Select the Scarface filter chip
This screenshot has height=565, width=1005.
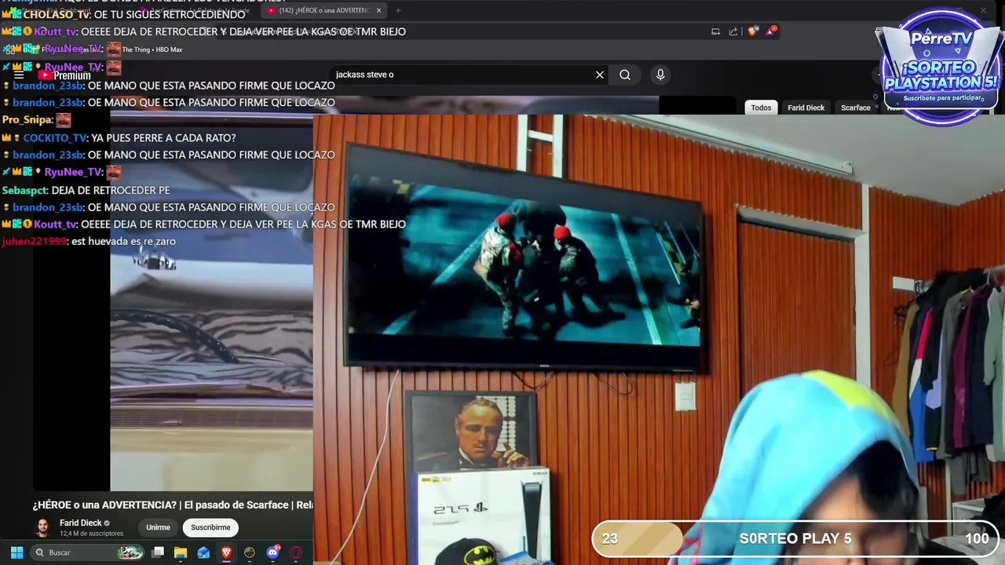(855, 108)
